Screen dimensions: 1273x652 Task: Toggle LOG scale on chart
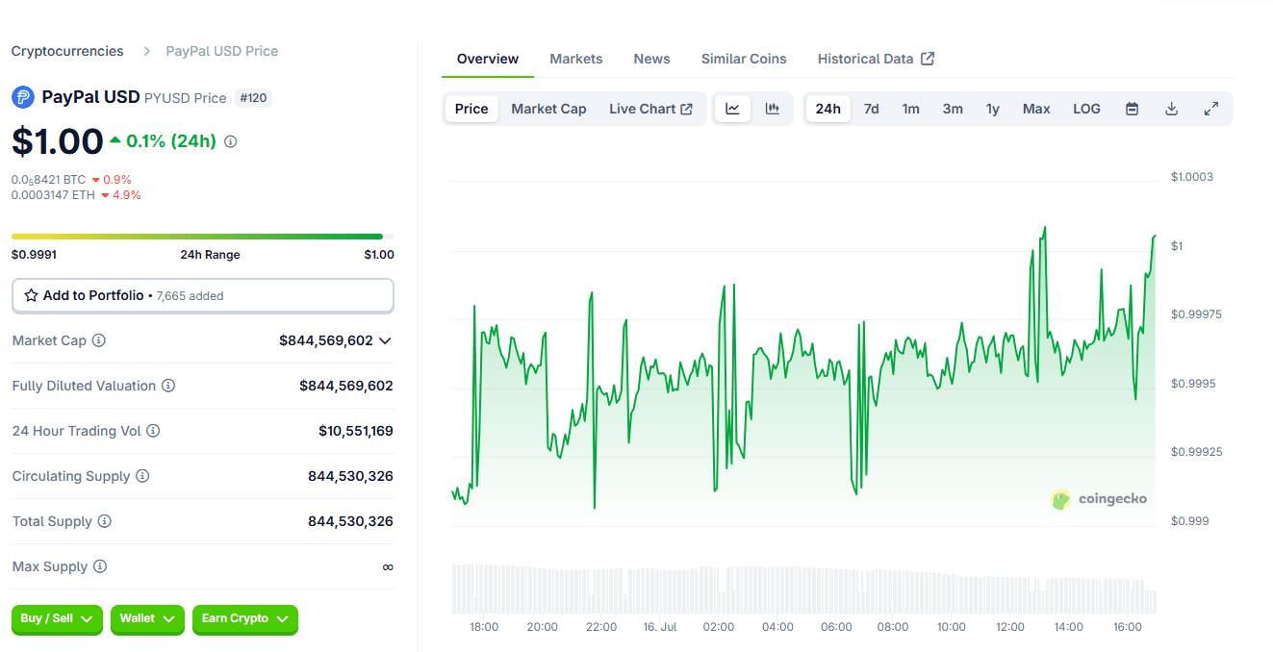(x=1086, y=109)
